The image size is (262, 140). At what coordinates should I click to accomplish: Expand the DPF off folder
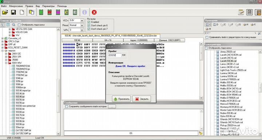2,44
